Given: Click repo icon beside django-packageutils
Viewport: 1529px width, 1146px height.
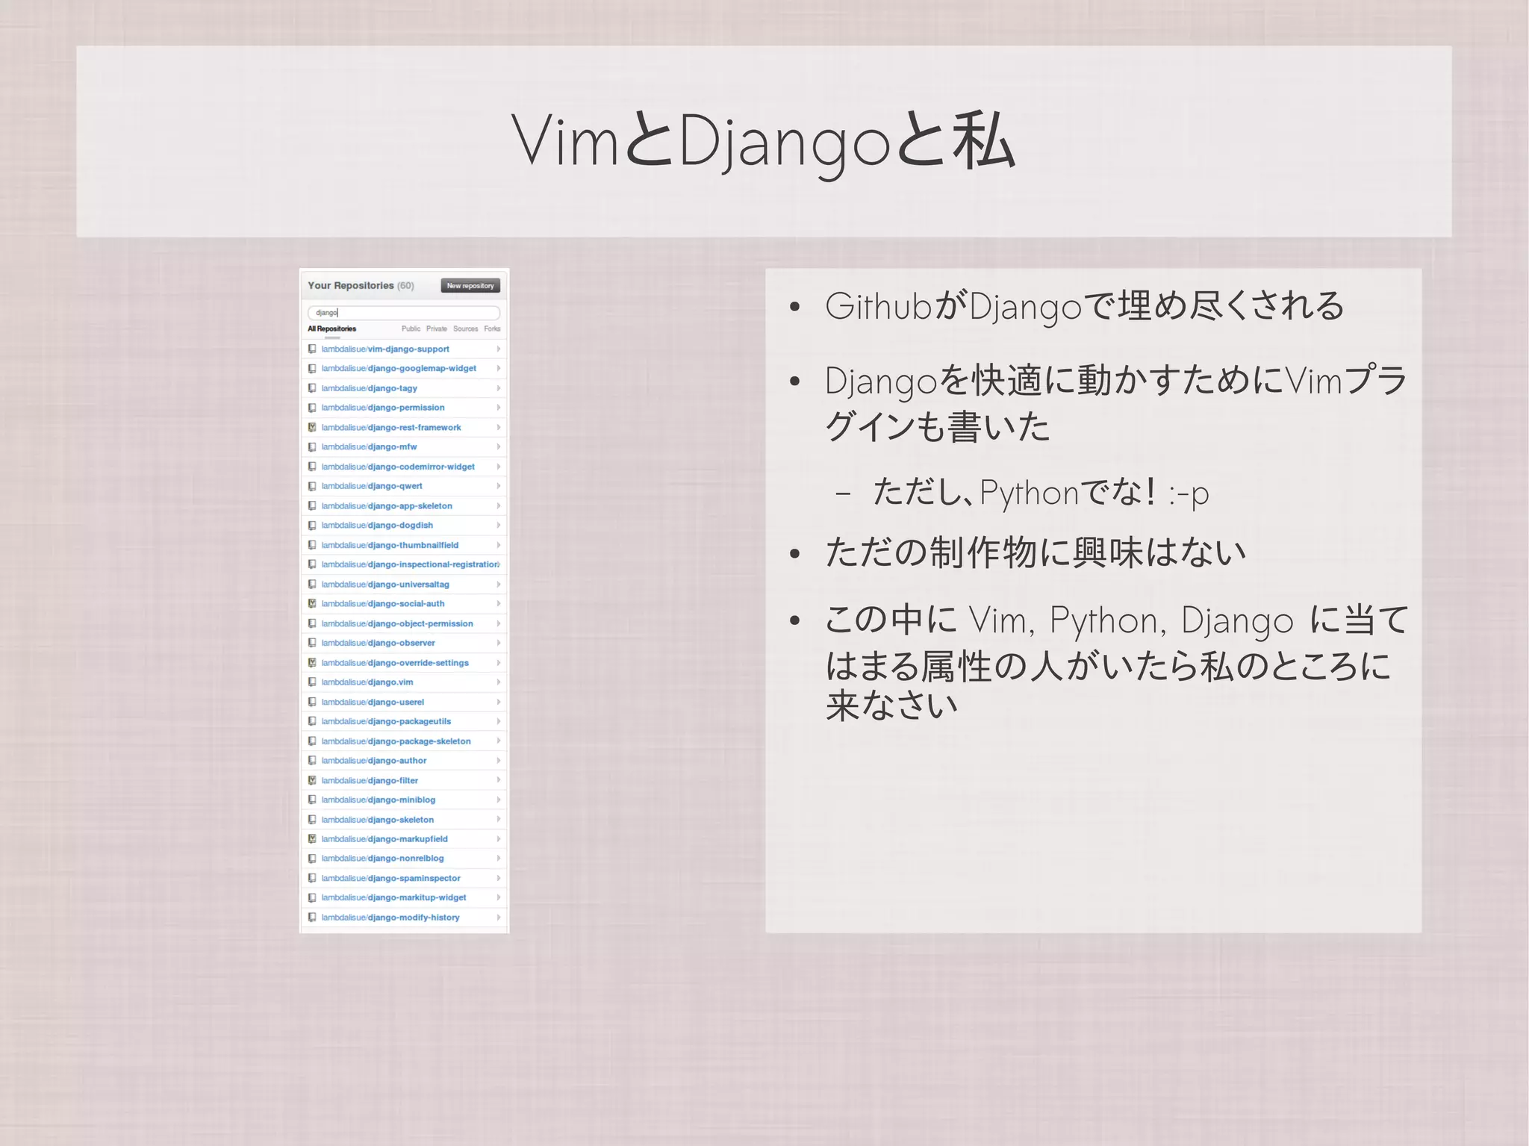Looking at the screenshot, I should (312, 721).
